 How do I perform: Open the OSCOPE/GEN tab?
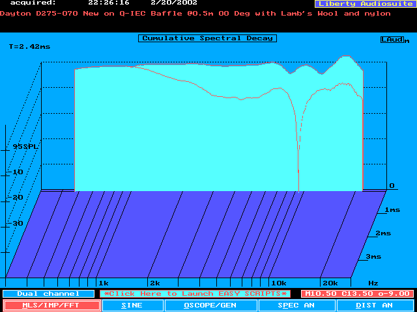click(x=210, y=305)
